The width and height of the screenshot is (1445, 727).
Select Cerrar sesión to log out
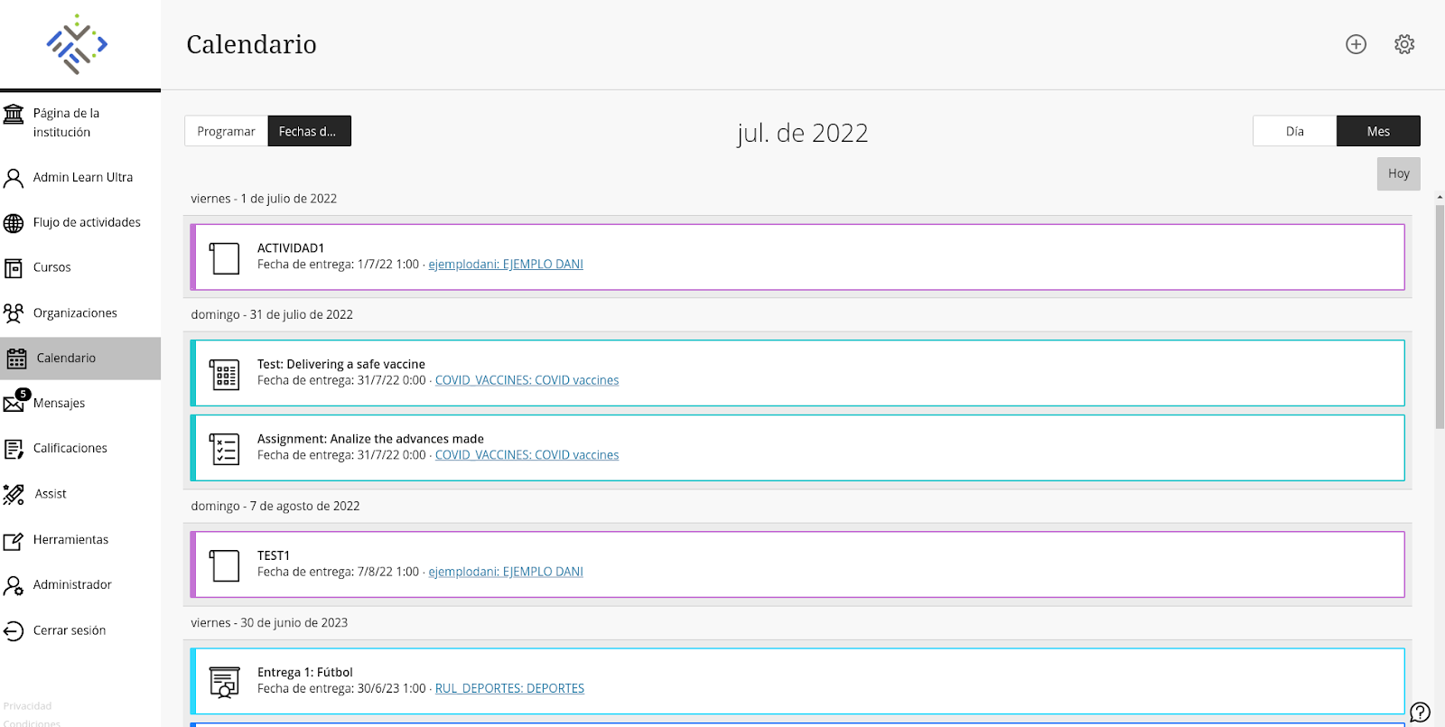[x=80, y=630]
